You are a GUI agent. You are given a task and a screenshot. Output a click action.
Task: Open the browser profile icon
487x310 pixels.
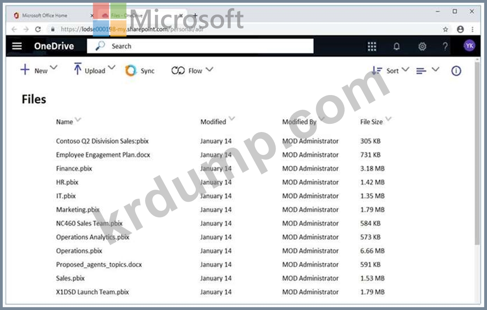[461, 29]
